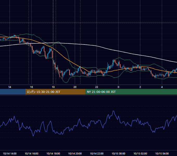Click the 10/14 16:00 time label
This screenshot has width=177, height=156.
tap(31, 153)
